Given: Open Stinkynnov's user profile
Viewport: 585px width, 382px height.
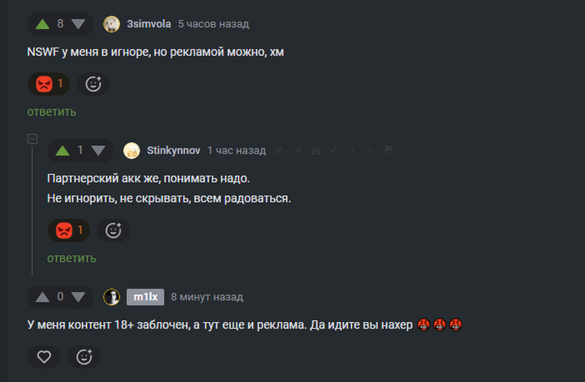Looking at the screenshot, I should pyautogui.click(x=174, y=150).
